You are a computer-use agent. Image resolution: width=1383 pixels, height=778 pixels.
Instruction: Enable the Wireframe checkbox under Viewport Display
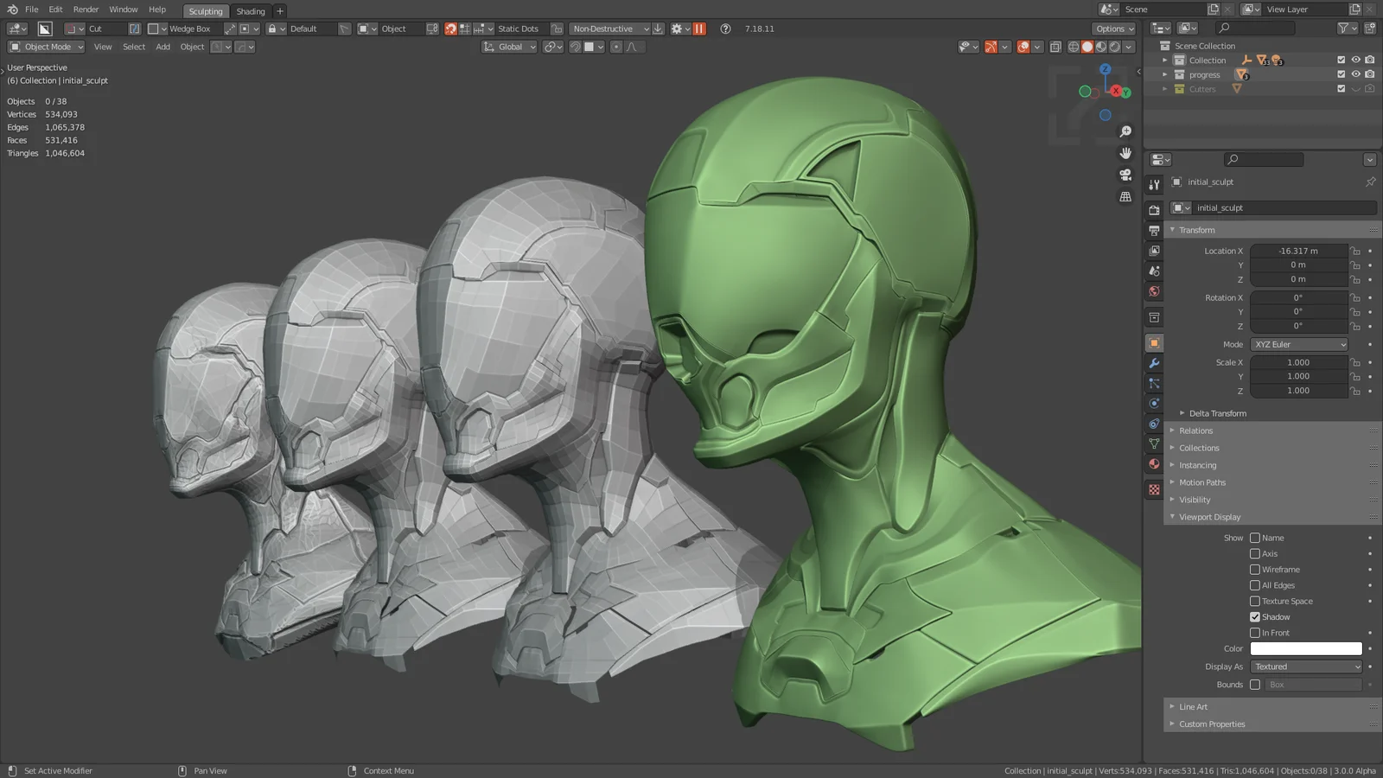[1255, 569]
